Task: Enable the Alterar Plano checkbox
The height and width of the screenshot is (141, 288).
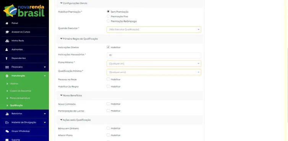Action: (x=108, y=135)
